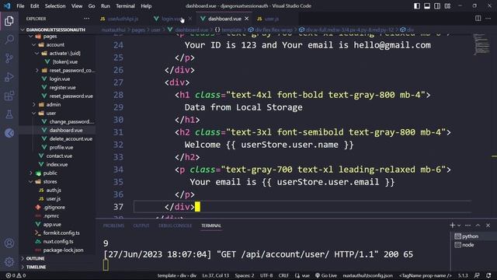Switch to the Terminal panel tab

point(211,226)
